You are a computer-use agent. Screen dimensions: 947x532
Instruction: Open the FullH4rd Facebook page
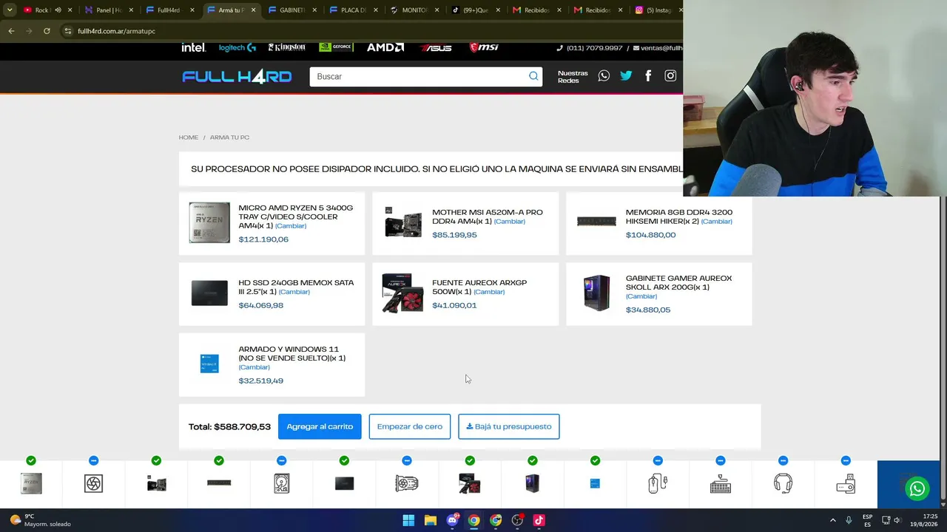coord(648,76)
